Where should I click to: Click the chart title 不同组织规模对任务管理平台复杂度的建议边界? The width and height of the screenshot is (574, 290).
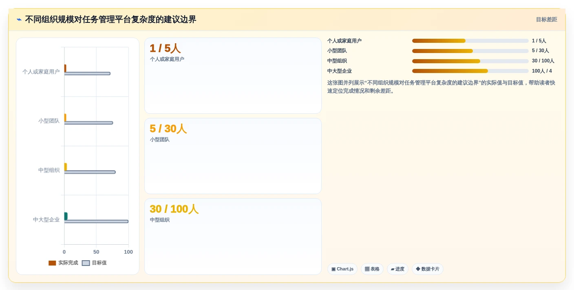pos(110,20)
